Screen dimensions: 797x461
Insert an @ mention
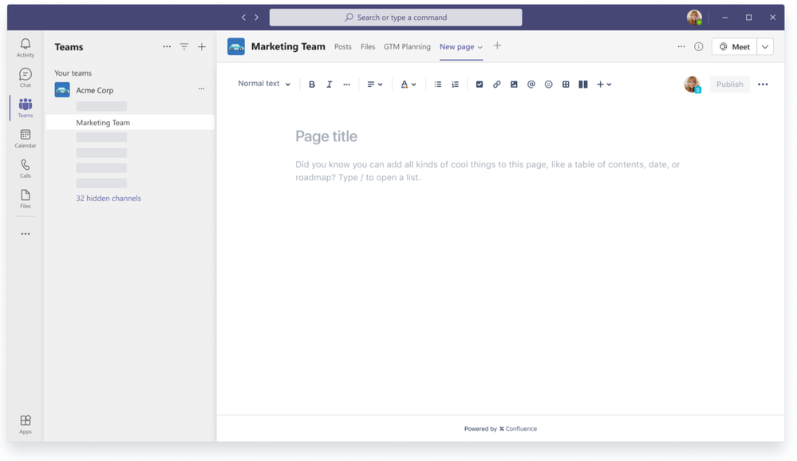tap(531, 85)
